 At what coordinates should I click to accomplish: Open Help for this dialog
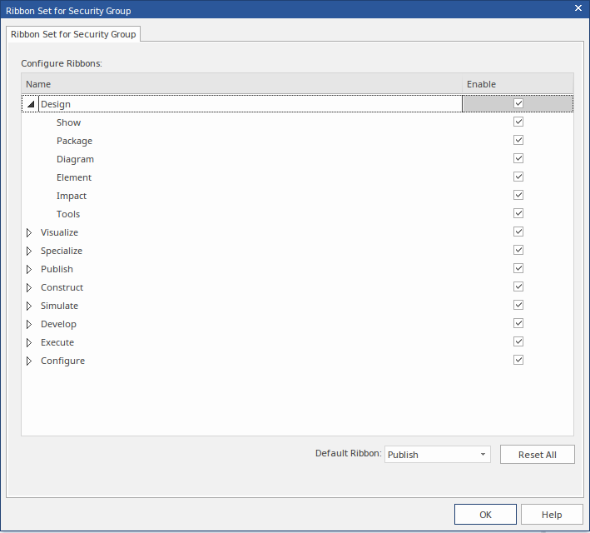[x=552, y=515]
